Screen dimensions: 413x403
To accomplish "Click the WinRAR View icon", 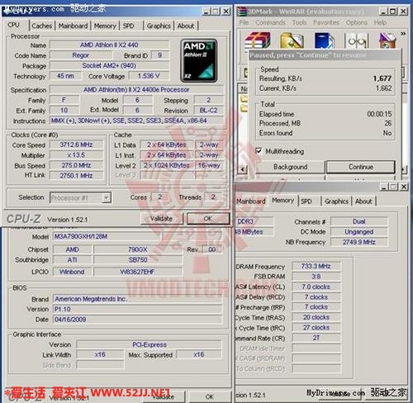I will (357, 41).
